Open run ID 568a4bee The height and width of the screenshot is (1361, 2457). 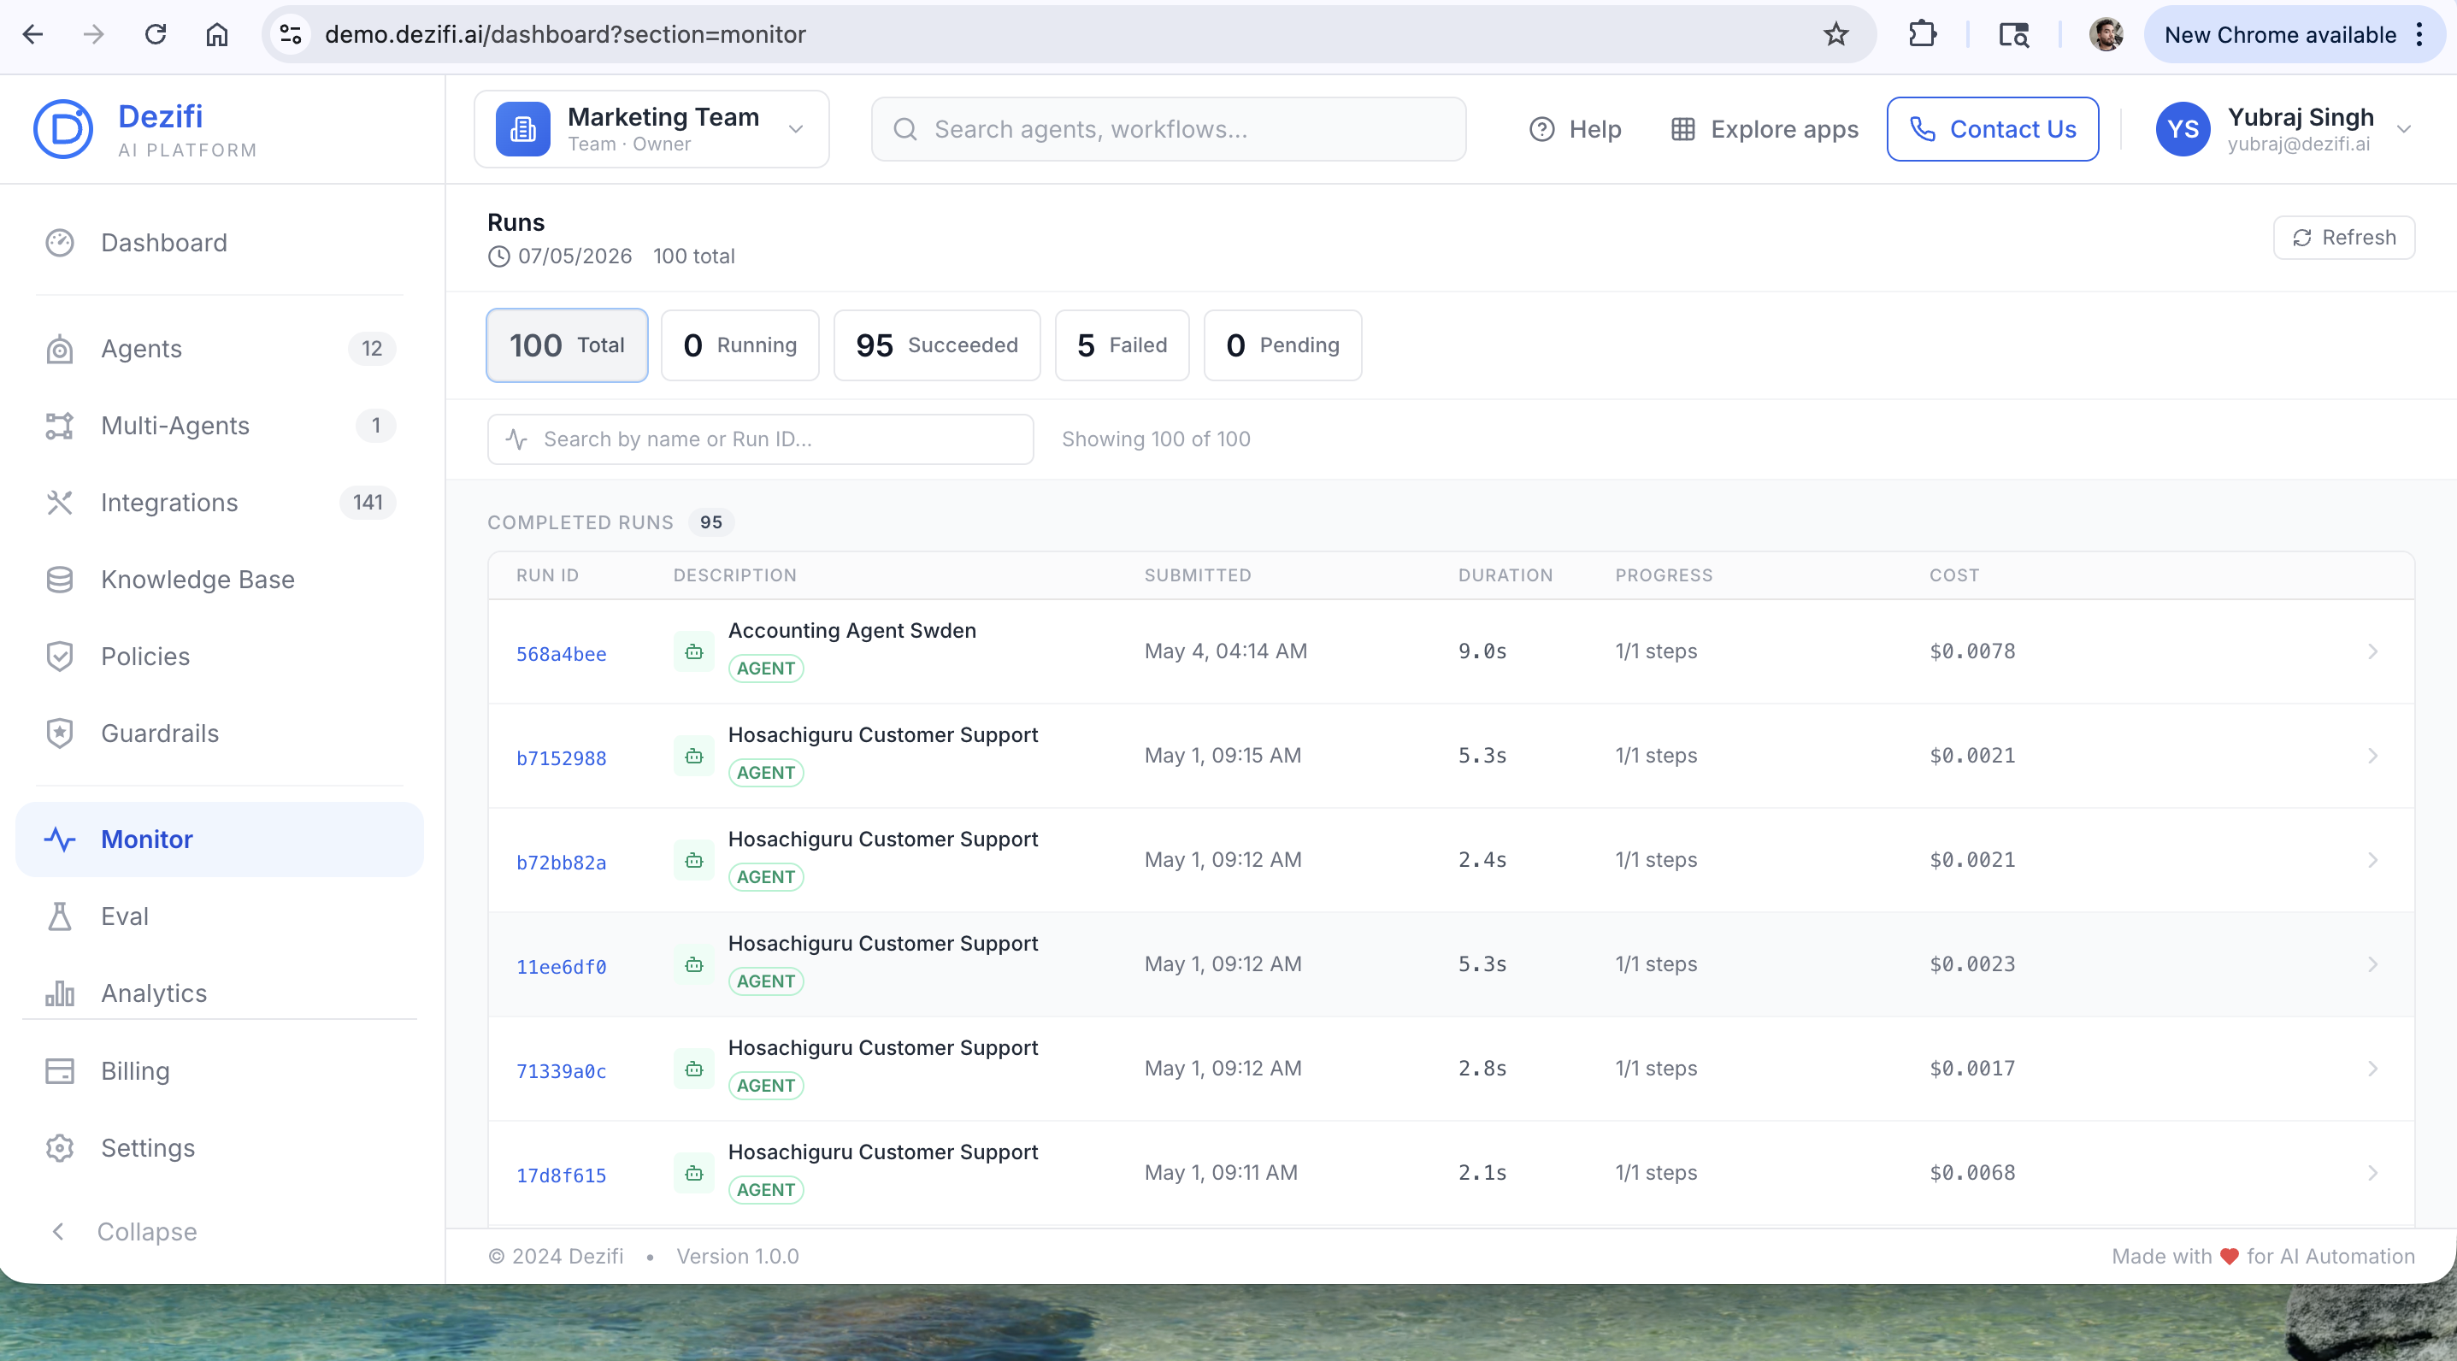coord(561,654)
